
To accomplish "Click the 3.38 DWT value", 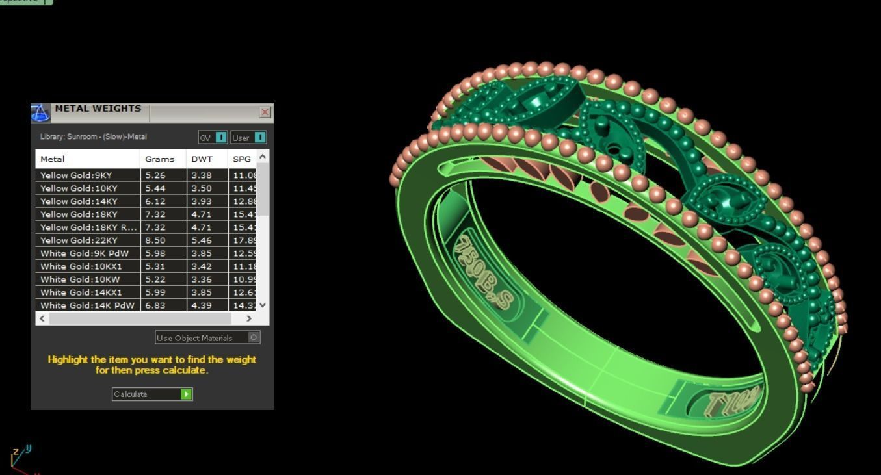I will (x=201, y=175).
